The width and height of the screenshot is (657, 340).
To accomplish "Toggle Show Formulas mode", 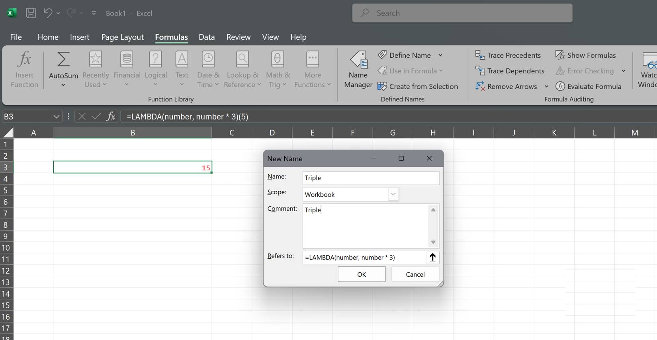I will (x=585, y=55).
